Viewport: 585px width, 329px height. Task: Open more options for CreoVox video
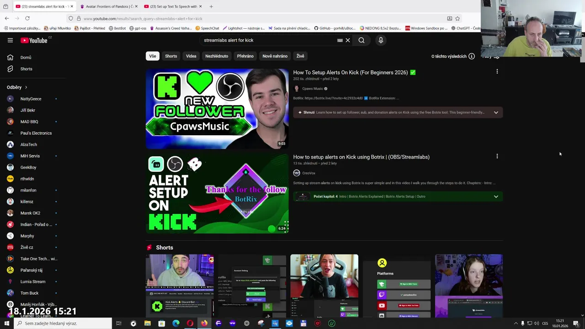pyautogui.click(x=497, y=156)
